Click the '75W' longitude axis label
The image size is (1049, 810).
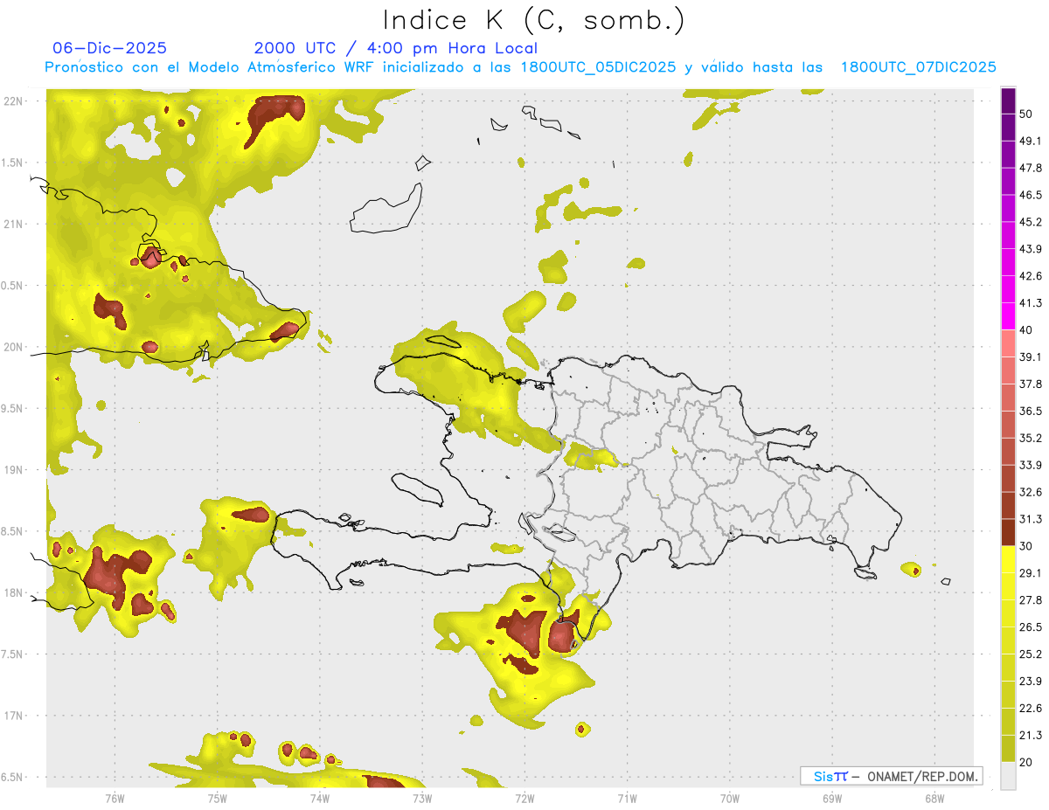(x=218, y=798)
